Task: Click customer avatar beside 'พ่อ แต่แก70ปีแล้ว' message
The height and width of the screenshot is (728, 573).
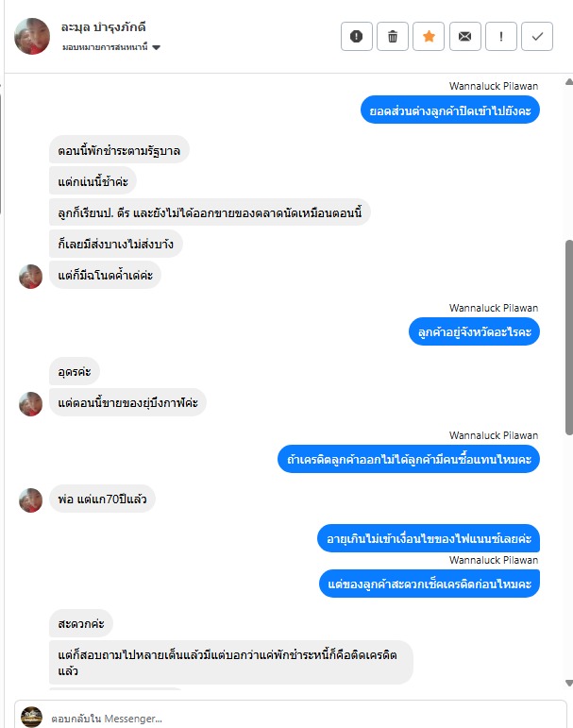Action: [30, 500]
